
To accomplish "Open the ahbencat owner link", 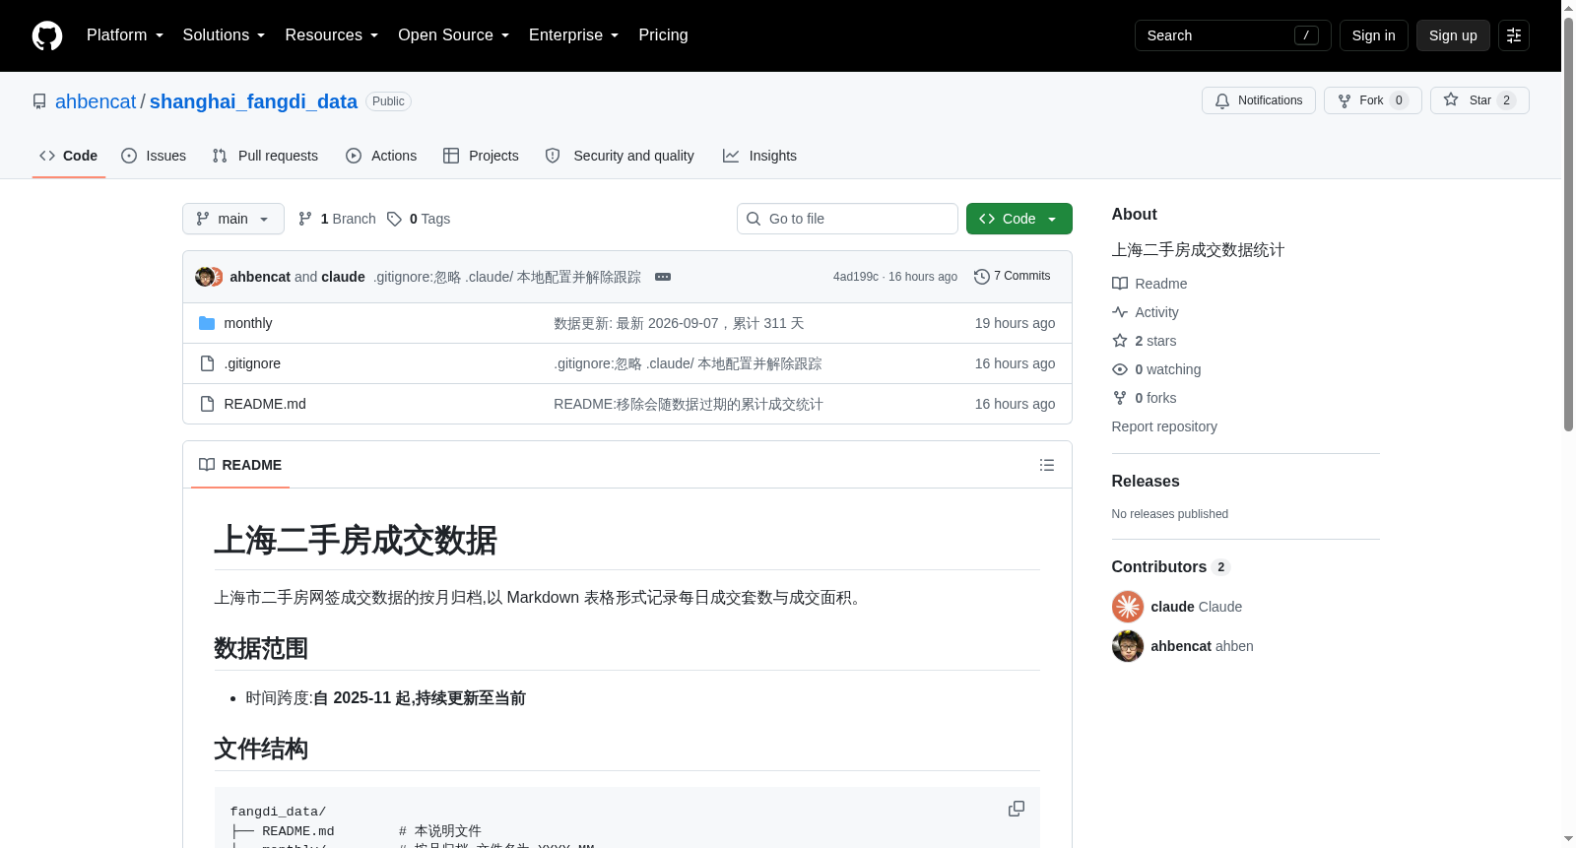I will coord(96,101).
